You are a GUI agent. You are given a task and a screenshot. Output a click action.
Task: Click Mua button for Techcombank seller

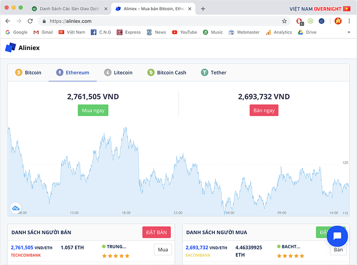pyautogui.click(x=163, y=249)
